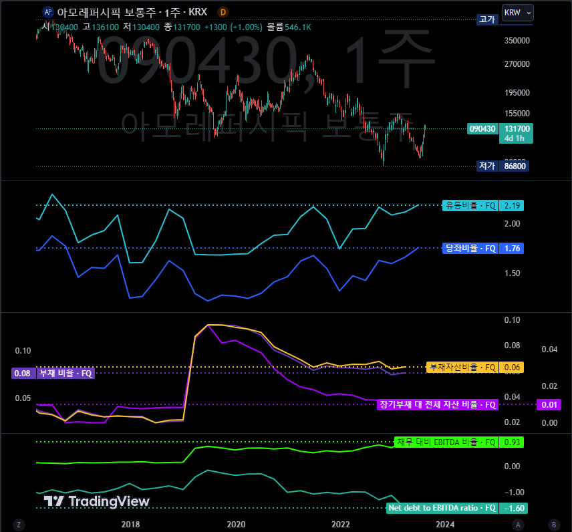572x532 pixels.
Task: Click the -1.60 net debt value
Action: click(514, 508)
